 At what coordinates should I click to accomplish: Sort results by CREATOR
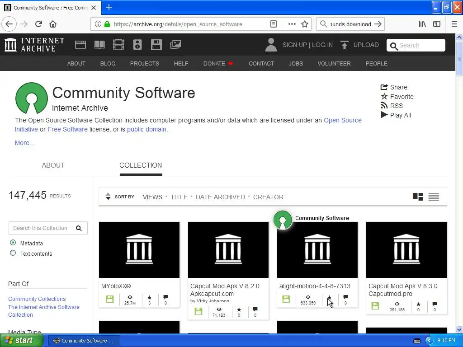point(268,197)
